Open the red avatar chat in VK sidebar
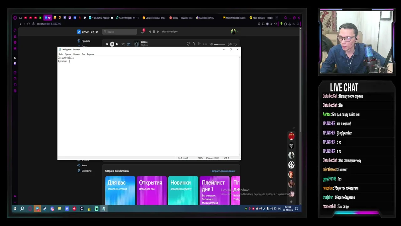The height and width of the screenshot is (226, 401). [291, 136]
